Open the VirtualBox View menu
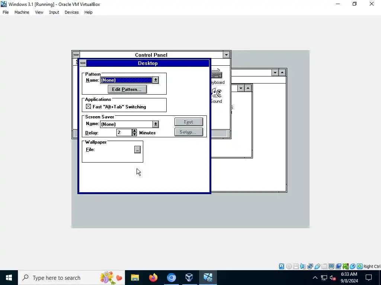 click(39, 12)
